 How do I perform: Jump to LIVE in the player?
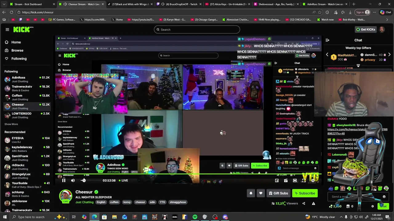coord(123,180)
